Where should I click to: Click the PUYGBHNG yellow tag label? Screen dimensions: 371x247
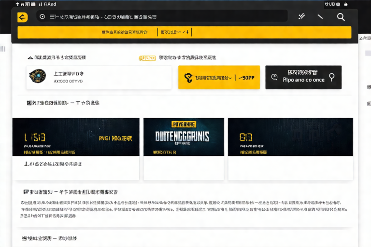coord(184,124)
